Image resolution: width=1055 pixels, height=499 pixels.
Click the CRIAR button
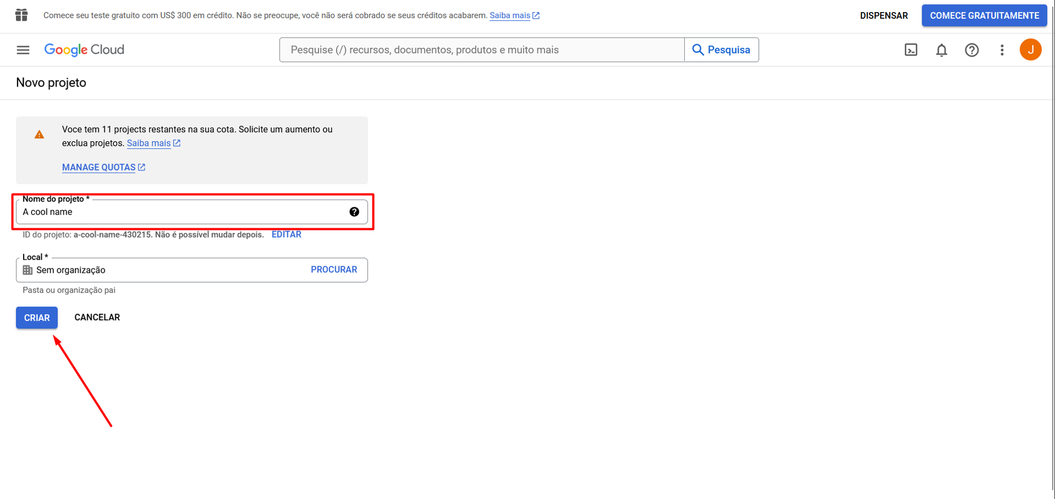coord(37,318)
